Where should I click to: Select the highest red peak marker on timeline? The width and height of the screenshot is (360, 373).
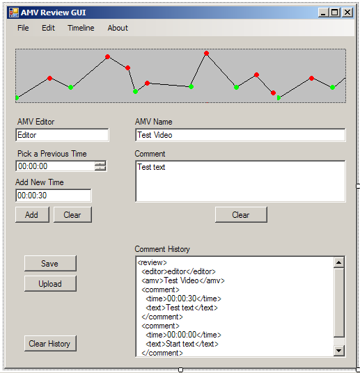pyautogui.click(x=206, y=54)
